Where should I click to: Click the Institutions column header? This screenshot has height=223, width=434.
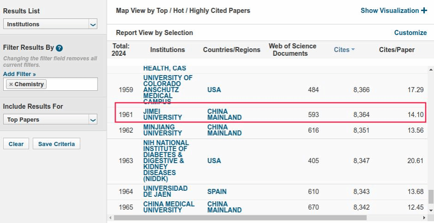click(167, 50)
